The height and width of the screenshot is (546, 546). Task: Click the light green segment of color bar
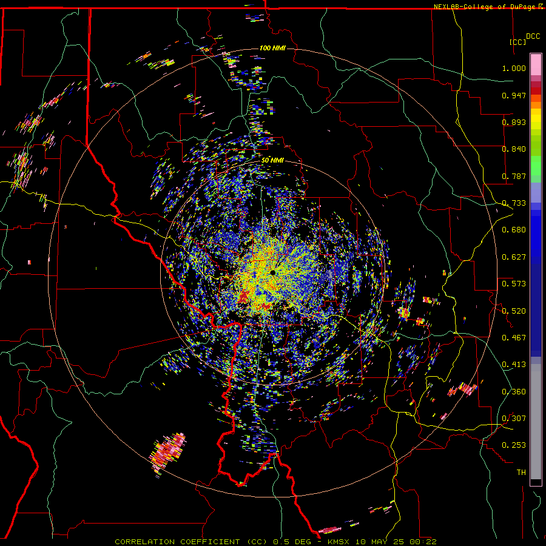[x=536, y=166]
